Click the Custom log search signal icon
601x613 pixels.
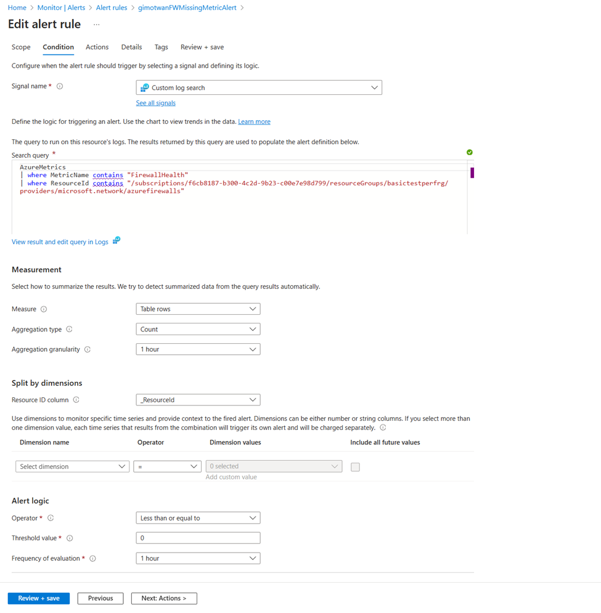click(x=144, y=87)
